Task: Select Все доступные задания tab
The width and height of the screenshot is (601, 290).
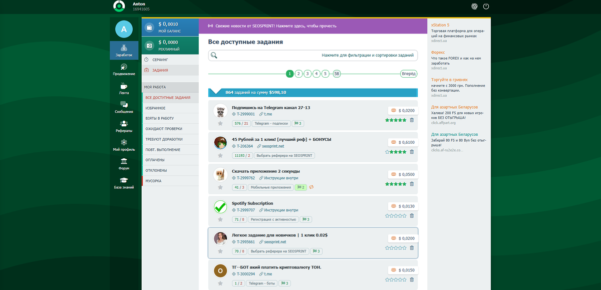Action: [170, 98]
